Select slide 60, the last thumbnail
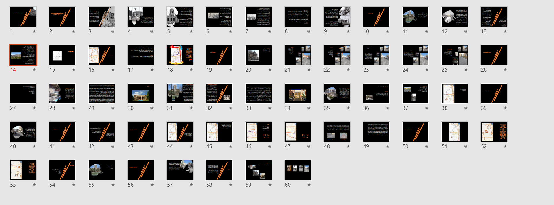554x205 pixels. [x=298, y=170]
